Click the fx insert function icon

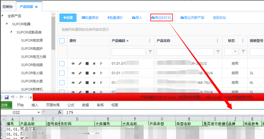coord(60,112)
